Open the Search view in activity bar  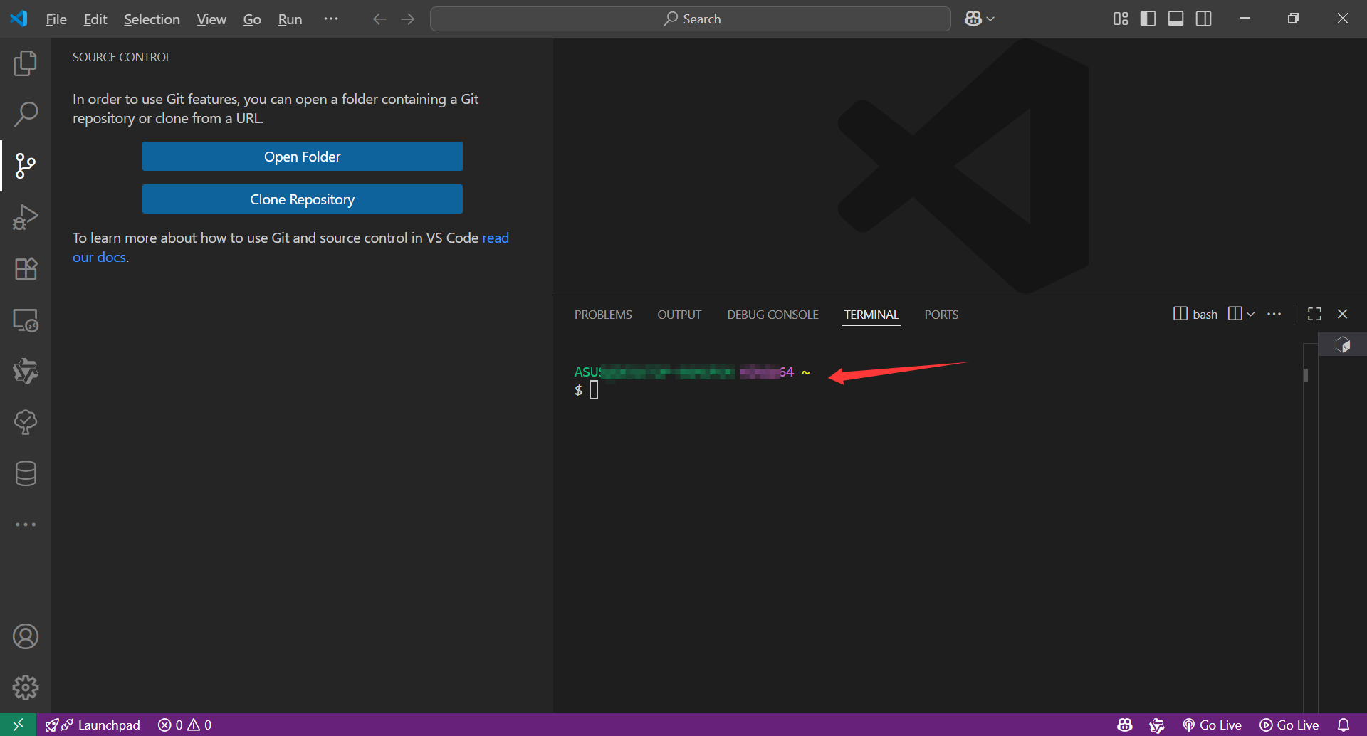tap(26, 114)
